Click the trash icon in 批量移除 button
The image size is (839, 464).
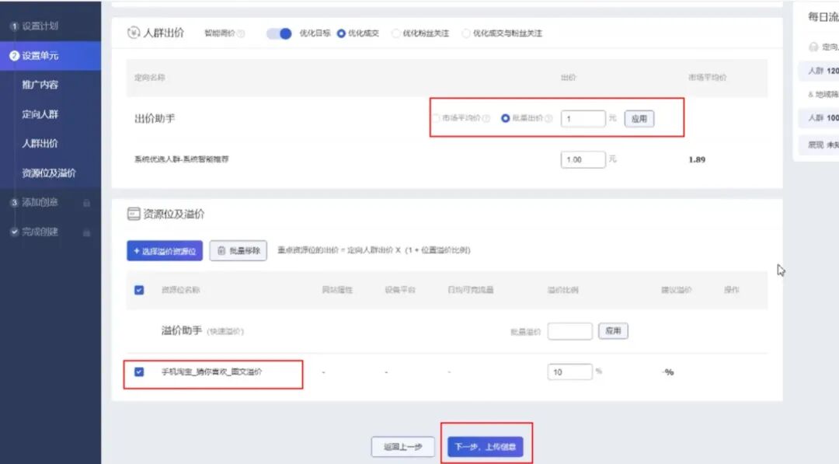pos(221,250)
